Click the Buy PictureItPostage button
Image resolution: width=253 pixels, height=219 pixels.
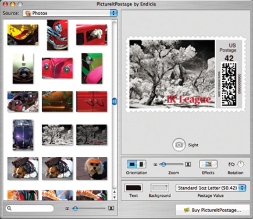tap(212, 210)
